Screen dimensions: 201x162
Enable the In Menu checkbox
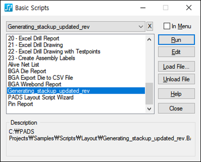[167, 26]
